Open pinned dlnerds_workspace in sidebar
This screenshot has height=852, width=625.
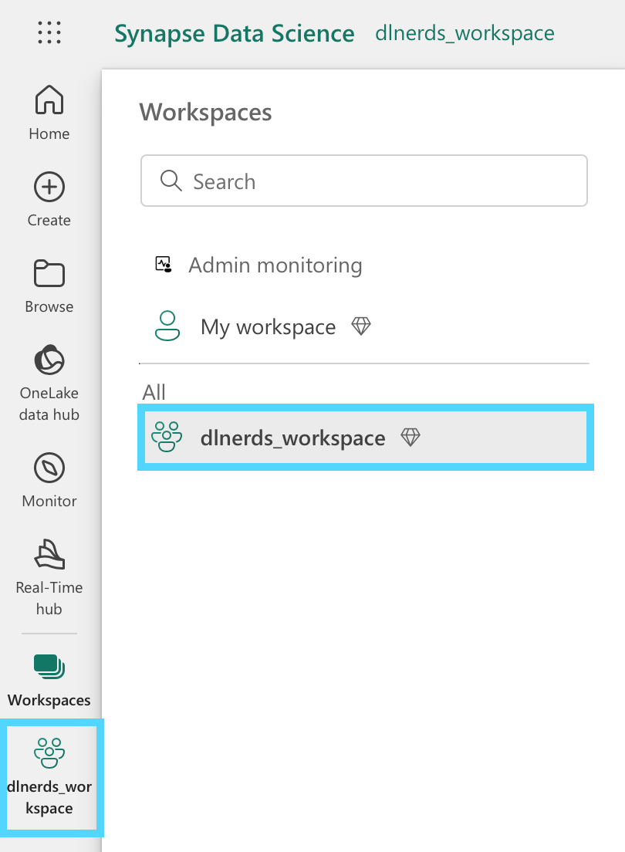click(x=49, y=776)
